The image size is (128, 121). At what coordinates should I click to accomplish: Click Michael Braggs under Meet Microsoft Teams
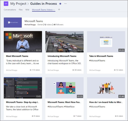[12, 70]
